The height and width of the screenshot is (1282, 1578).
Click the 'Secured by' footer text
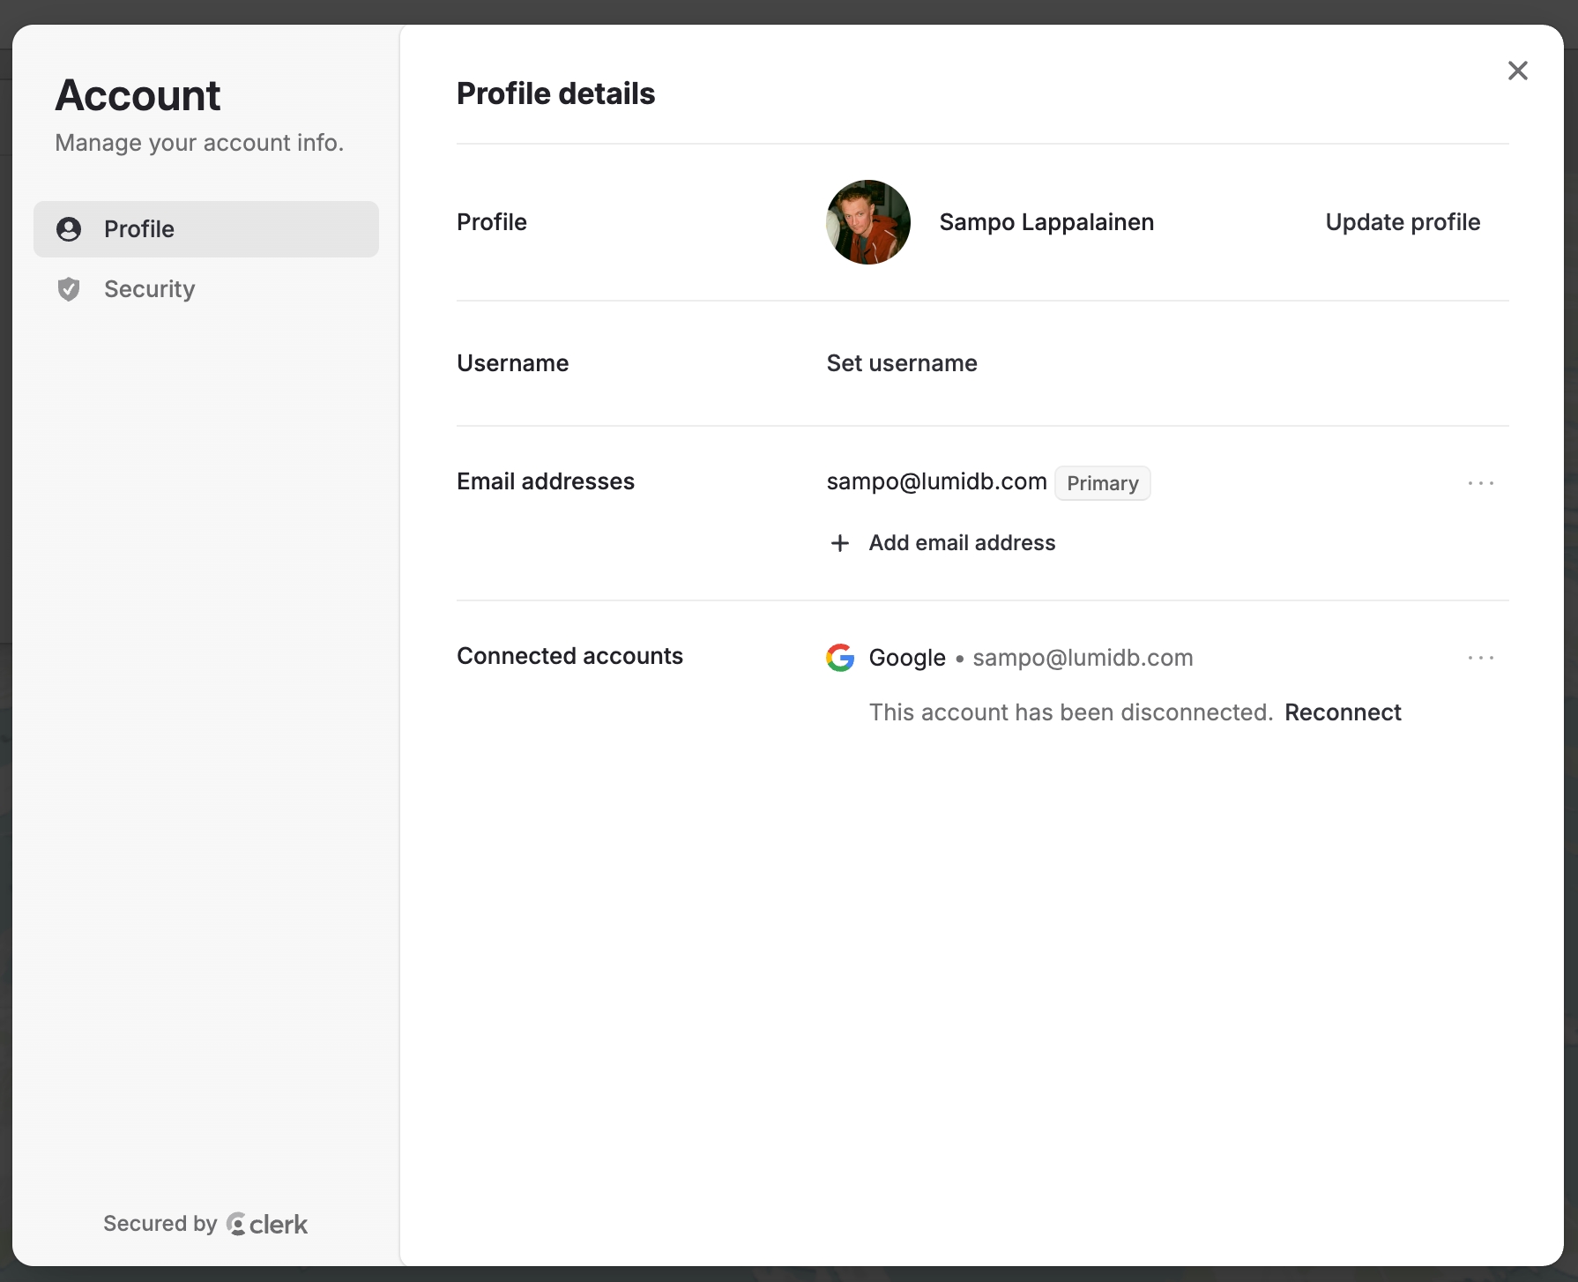click(160, 1224)
